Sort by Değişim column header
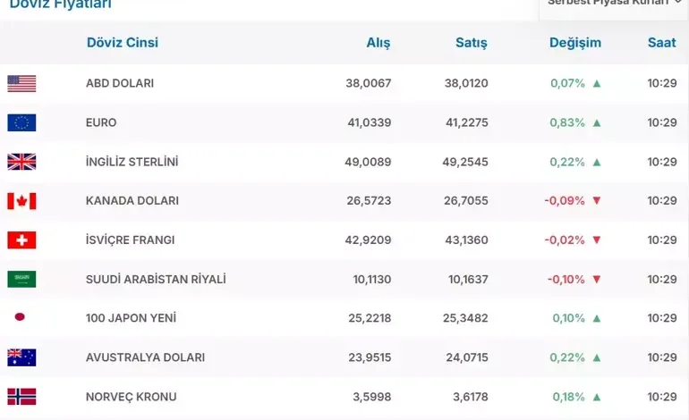The image size is (689, 420). pyautogui.click(x=575, y=43)
